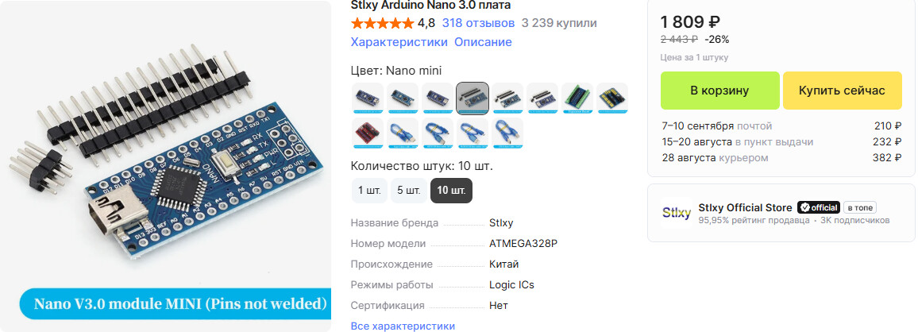Jump to Описание section

coord(483,42)
